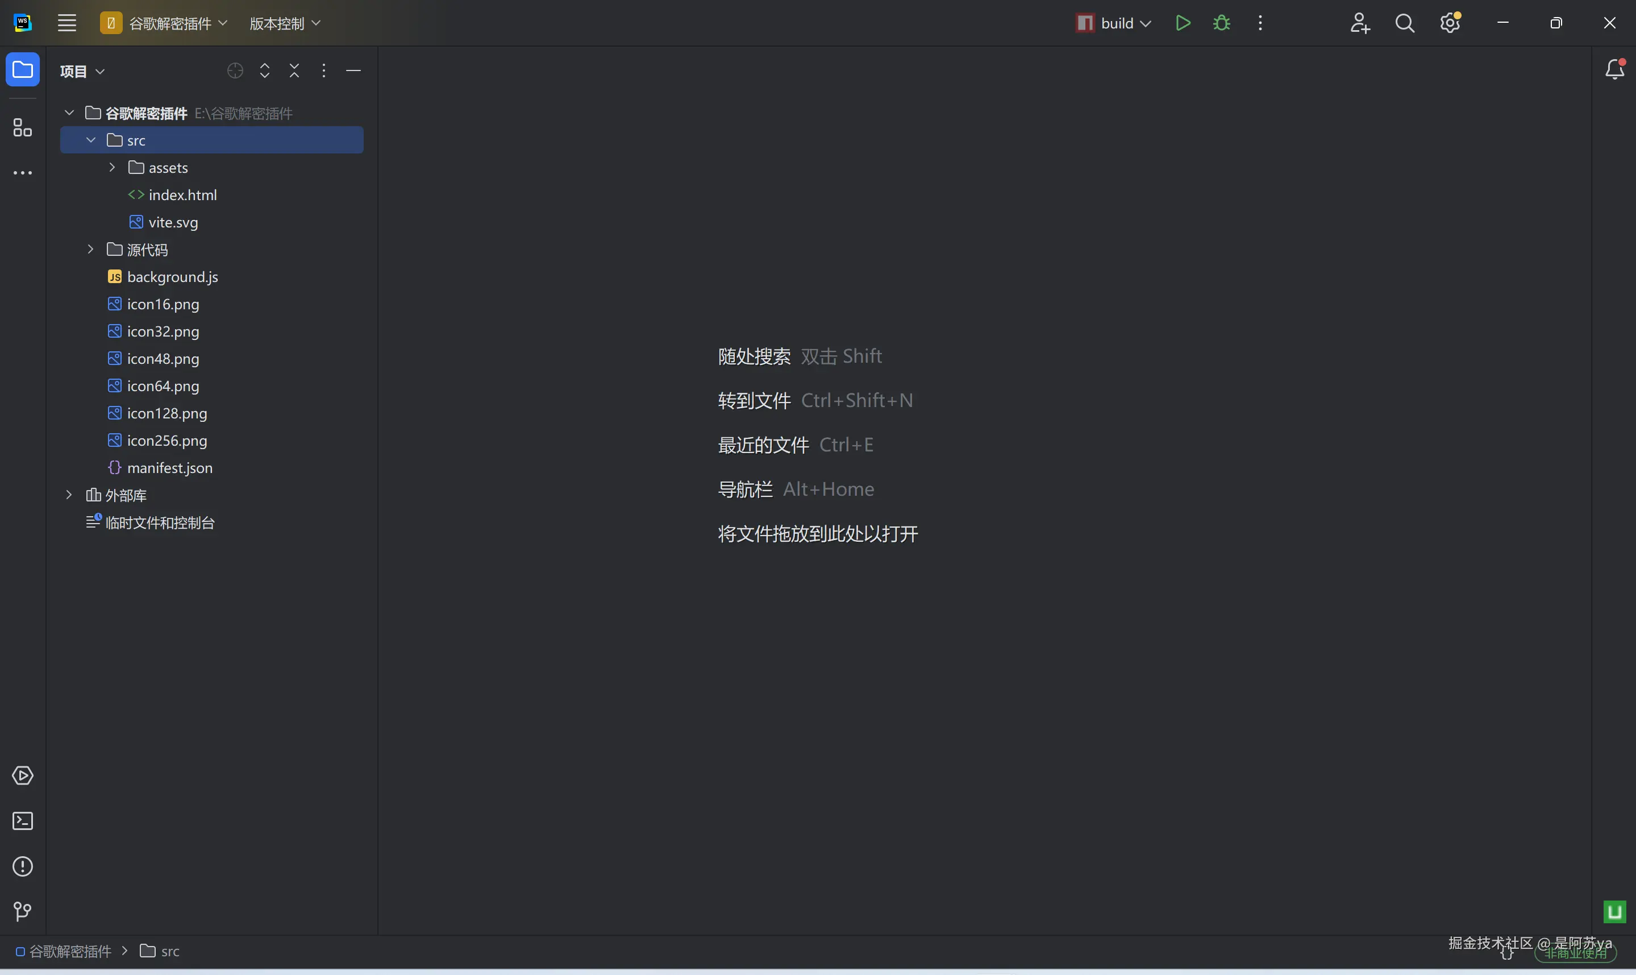Click Select Opened File crosshair icon

[x=235, y=71]
